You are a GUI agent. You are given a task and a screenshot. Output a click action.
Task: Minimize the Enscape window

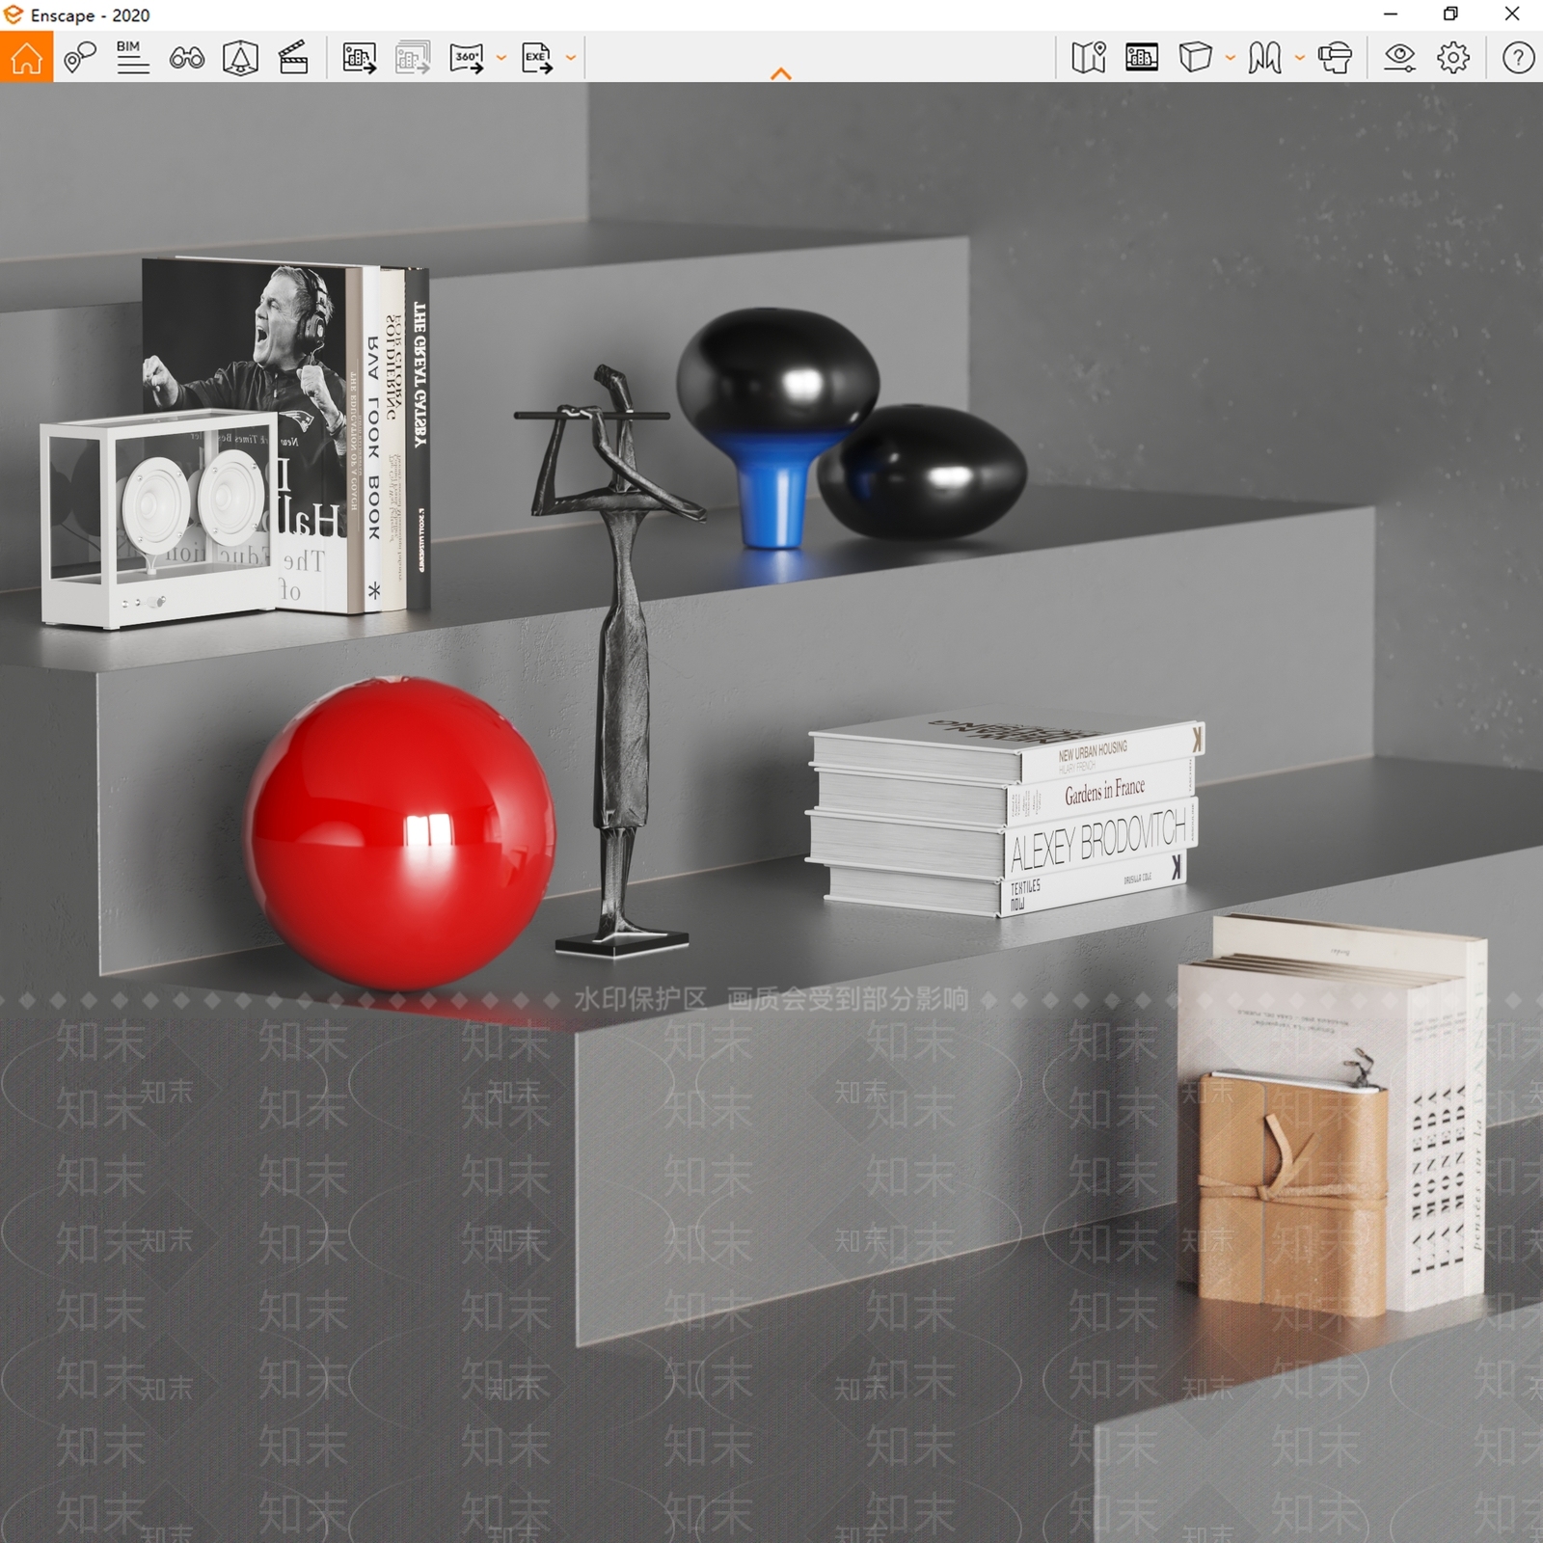1390,14
